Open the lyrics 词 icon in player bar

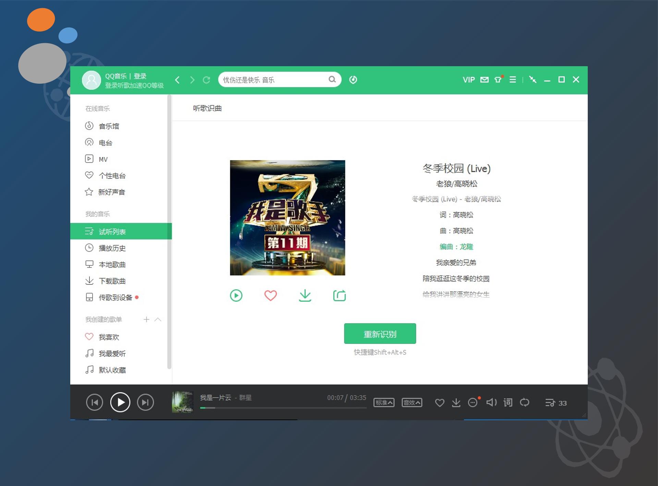coord(508,402)
